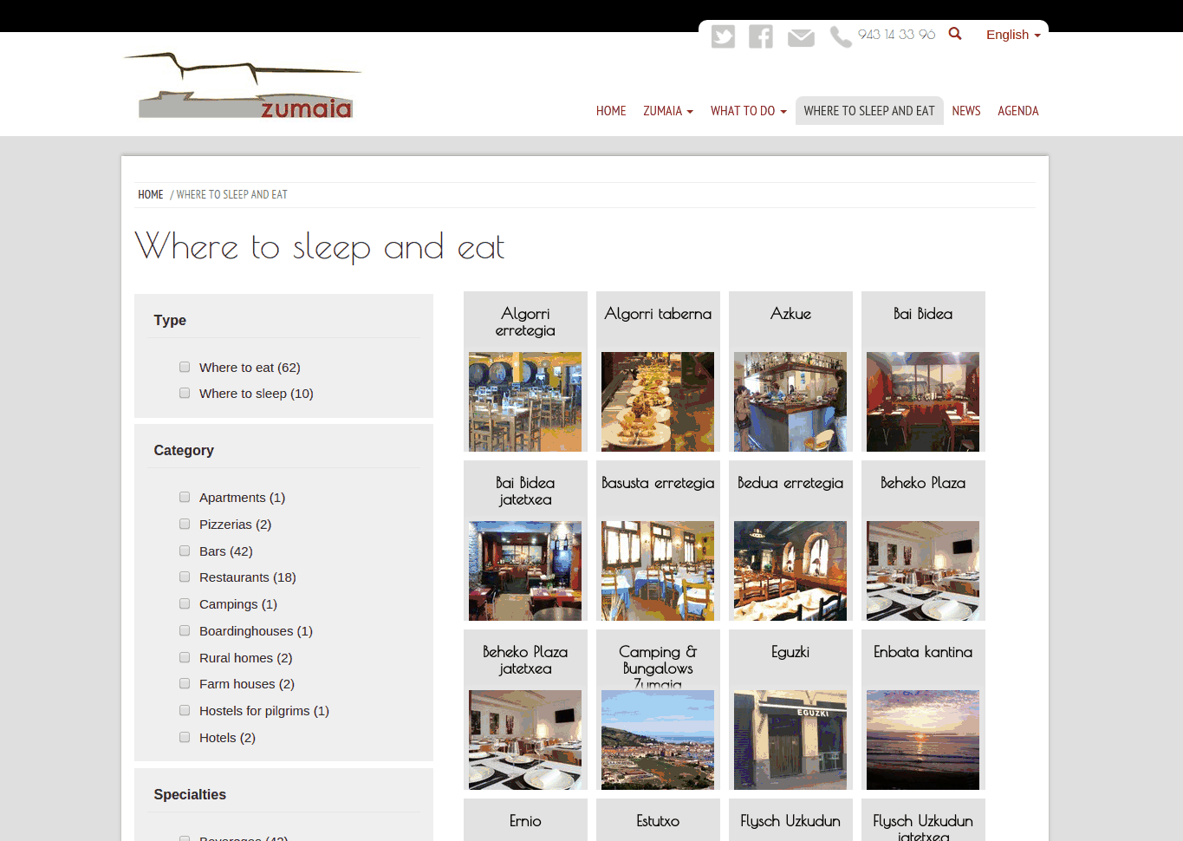Open the Bai Bidea photo
The width and height of the screenshot is (1183, 841).
[x=923, y=401]
